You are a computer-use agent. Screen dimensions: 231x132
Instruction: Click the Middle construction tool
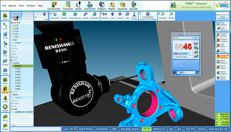pyautogui.click(x=85, y=16)
